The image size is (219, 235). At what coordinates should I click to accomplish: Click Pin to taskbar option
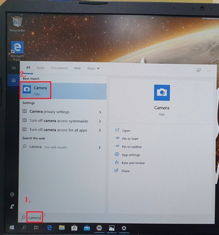(x=132, y=147)
